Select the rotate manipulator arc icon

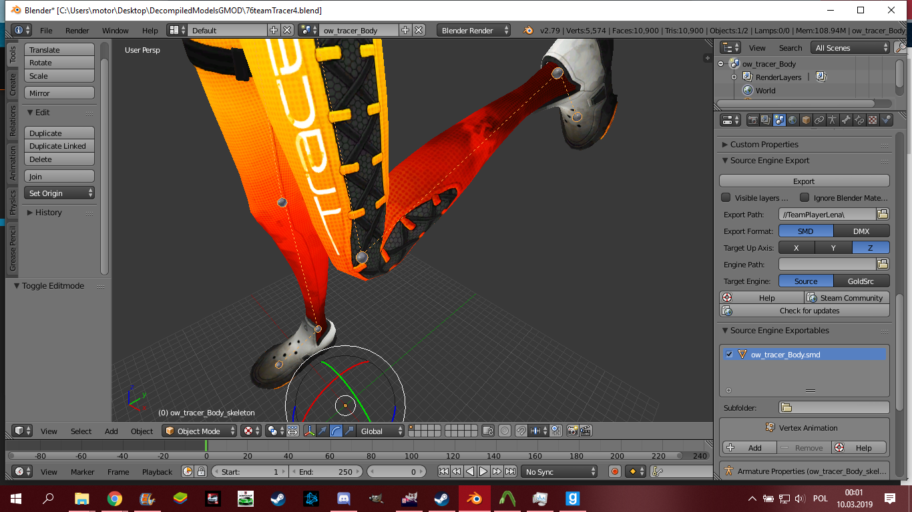pyautogui.click(x=336, y=431)
